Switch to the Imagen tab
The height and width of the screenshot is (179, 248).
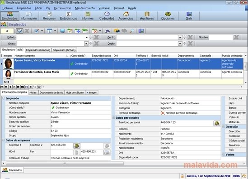[x=92, y=92]
